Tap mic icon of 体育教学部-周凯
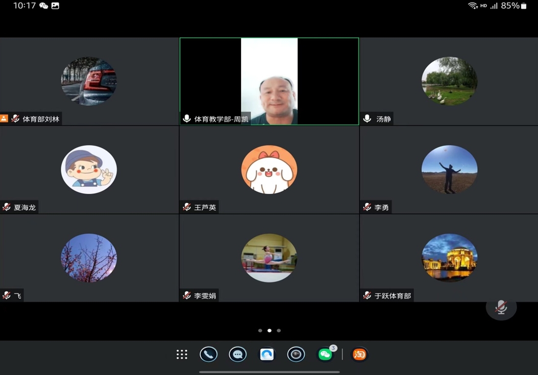This screenshot has width=538, height=375. coord(187,119)
